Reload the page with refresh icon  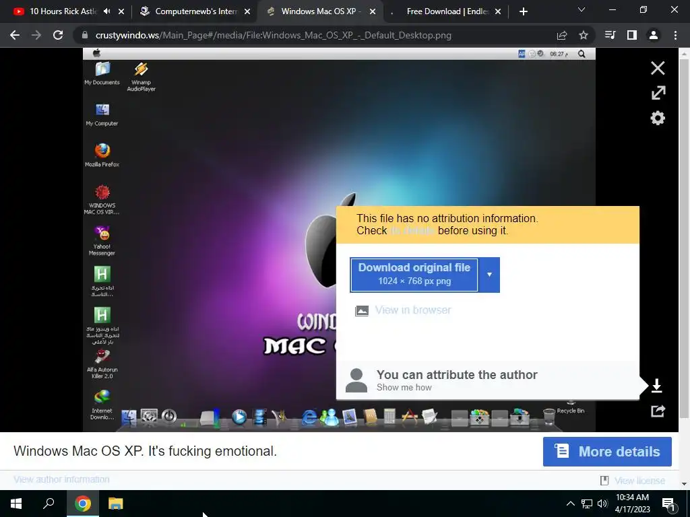click(x=58, y=35)
